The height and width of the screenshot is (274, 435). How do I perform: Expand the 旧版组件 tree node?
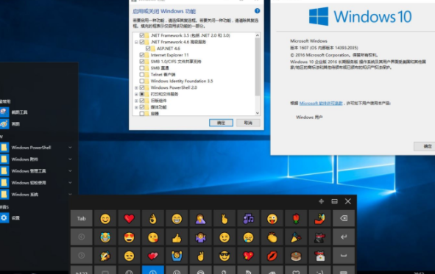(x=136, y=101)
